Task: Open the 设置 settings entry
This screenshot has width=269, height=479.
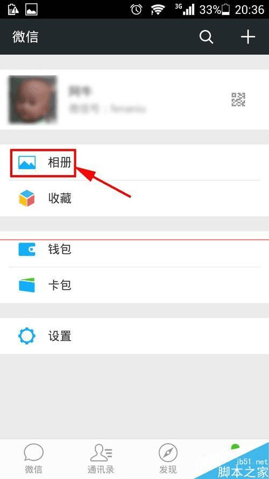Action: click(134, 336)
